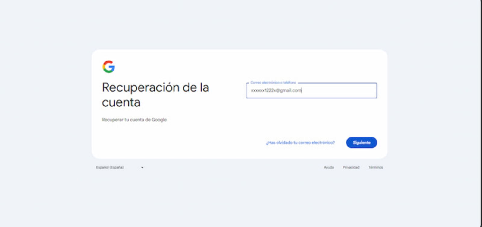
Task: Open '¿Has olvidado tu correo electrónico?' link
Action: (x=300, y=143)
